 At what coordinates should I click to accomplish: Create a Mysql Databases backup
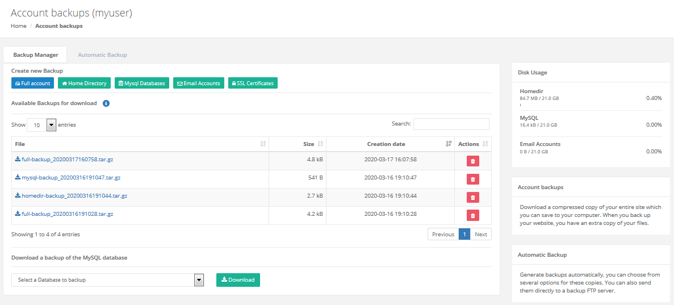[x=142, y=83]
